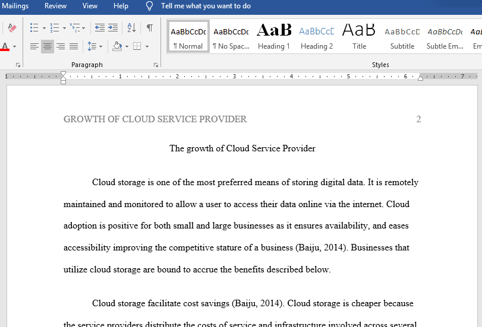Switch to the View ribbon tab
482x327 pixels.
[x=90, y=6]
